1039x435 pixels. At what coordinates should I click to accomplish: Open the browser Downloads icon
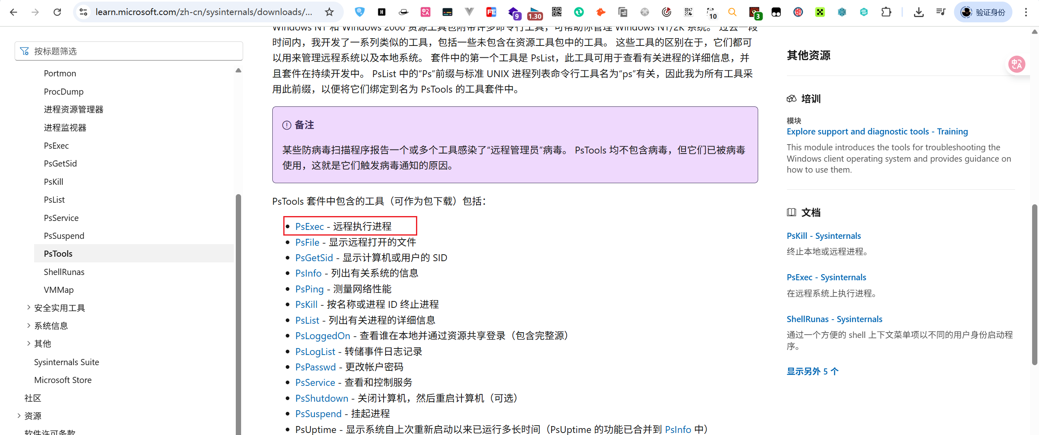[x=918, y=12]
